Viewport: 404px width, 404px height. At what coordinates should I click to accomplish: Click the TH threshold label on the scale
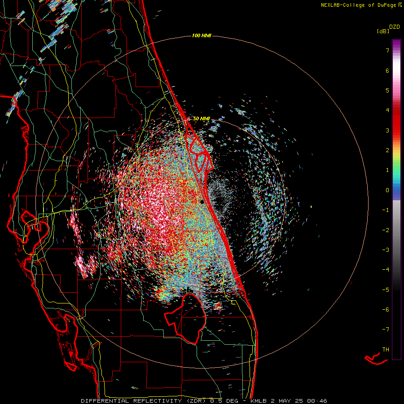coord(386,350)
